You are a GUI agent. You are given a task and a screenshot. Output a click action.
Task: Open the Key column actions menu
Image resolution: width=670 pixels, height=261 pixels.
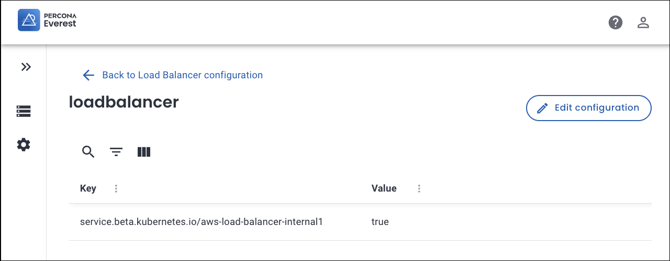pyautogui.click(x=116, y=188)
